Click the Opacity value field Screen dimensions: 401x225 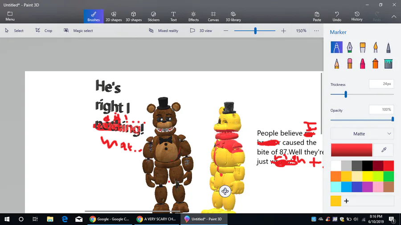click(381, 109)
